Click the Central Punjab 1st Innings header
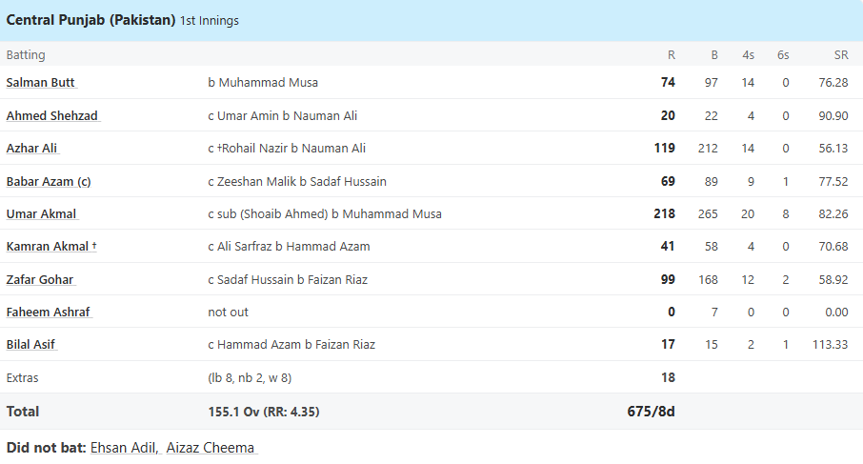Viewport: 863px width, 464px height. [123, 20]
